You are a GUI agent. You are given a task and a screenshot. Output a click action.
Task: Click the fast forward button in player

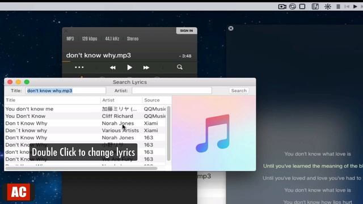[146, 67]
